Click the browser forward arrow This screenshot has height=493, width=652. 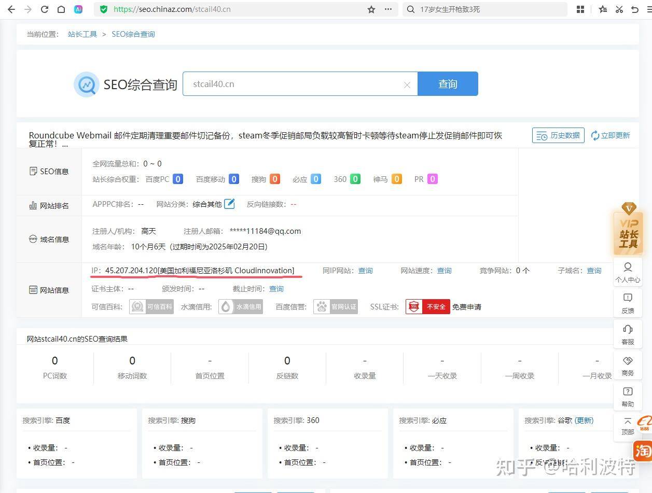pyautogui.click(x=28, y=9)
